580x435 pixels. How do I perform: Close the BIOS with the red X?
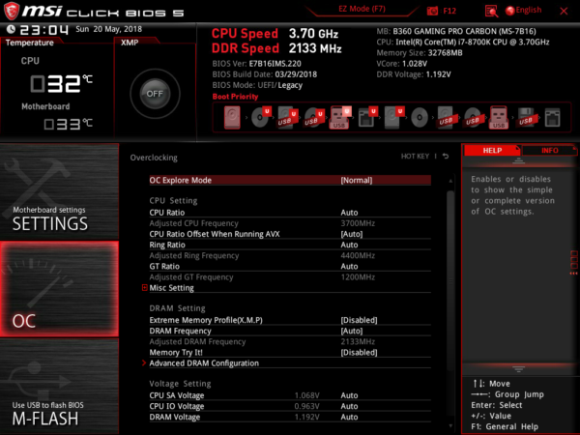tap(564, 11)
